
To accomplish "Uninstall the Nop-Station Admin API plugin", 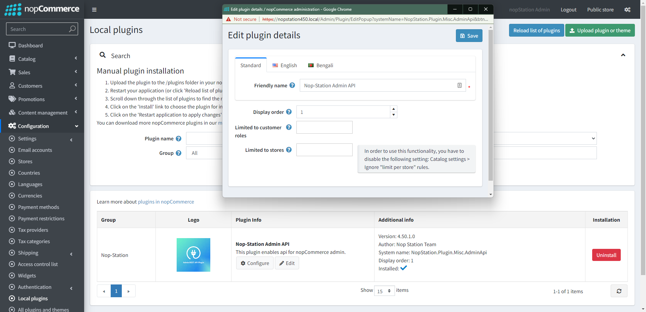I will tap(606, 255).
